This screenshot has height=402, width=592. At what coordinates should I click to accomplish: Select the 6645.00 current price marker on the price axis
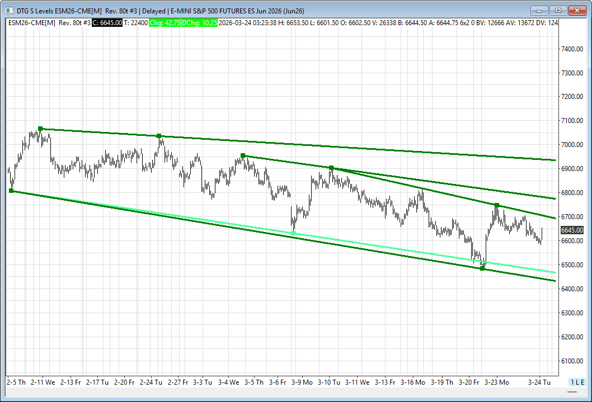(572, 230)
